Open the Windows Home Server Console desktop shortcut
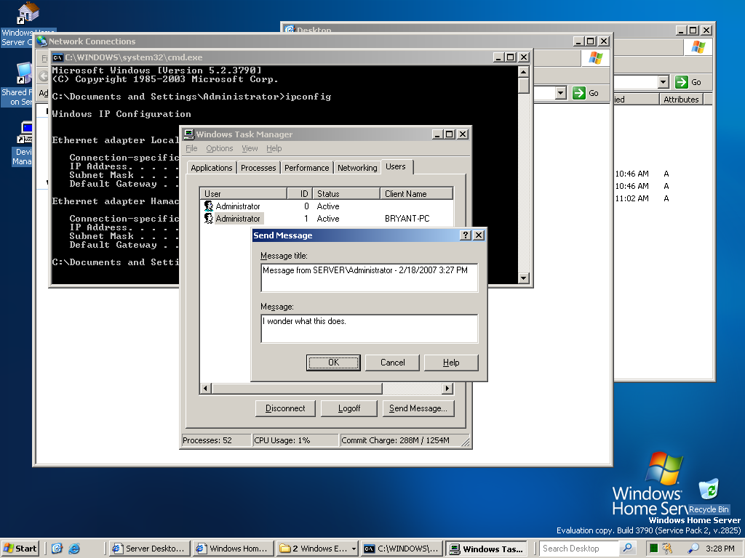Screen dimensions: 745x558 pos(26,13)
